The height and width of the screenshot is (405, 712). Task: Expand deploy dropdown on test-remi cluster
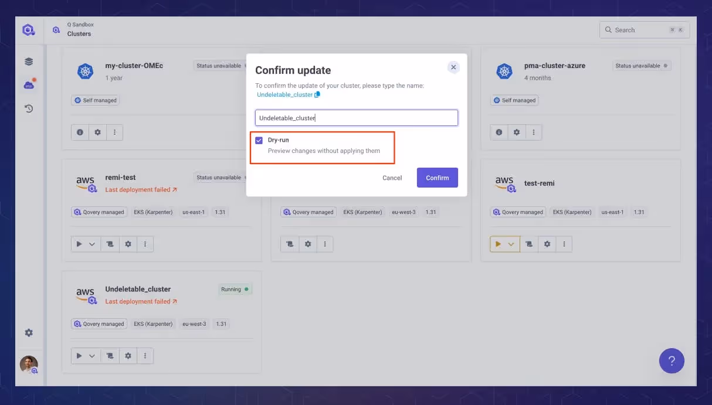pos(511,244)
